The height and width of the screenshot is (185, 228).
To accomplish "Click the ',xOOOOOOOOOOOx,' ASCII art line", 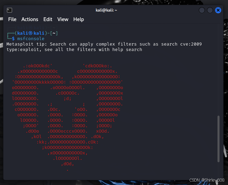I will point(68,153).
